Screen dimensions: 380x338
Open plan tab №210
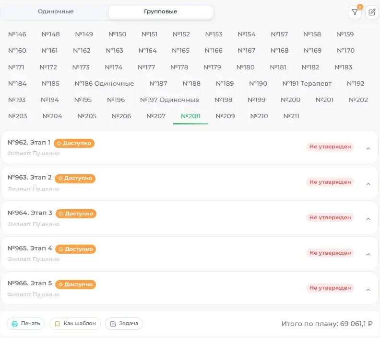pos(259,116)
